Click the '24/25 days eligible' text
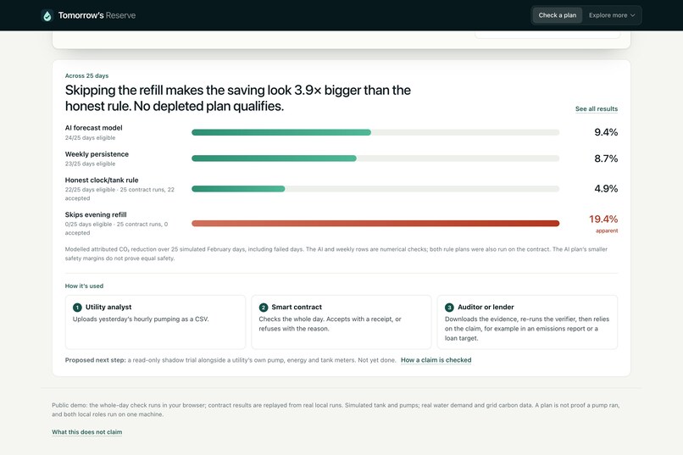 click(x=90, y=137)
